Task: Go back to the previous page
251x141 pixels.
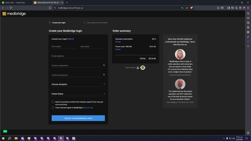Action: coord(3,8)
